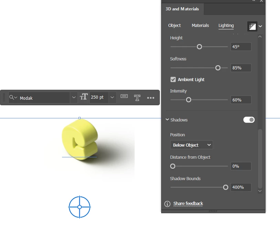Open the Share feedback link
This screenshot has width=280, height=226.
coord(188,204)
